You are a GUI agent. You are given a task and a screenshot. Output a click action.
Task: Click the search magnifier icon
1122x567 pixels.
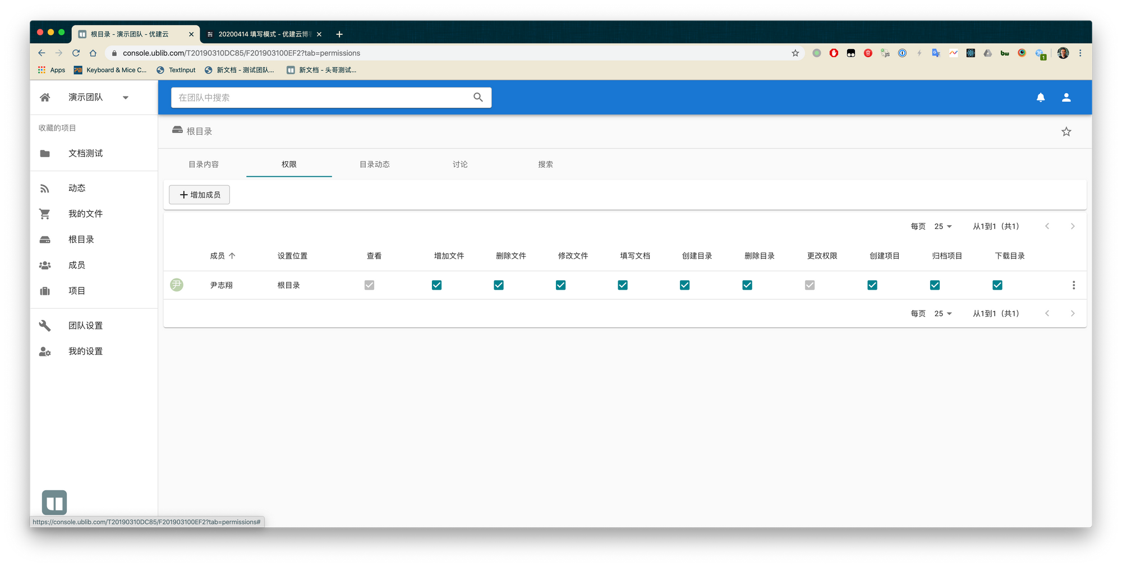tap(478, 98)
